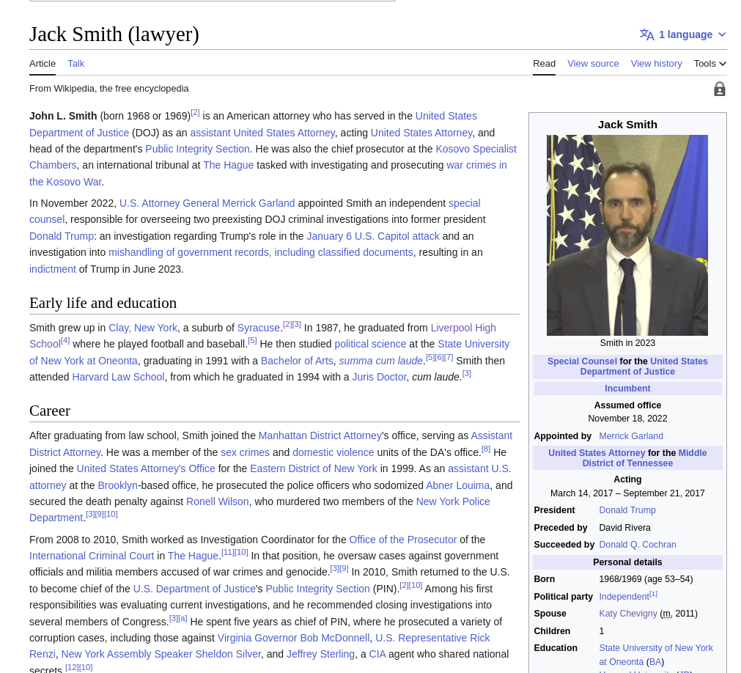Open the CIA link
Screen dimensions: 741x673
point(377,654)
